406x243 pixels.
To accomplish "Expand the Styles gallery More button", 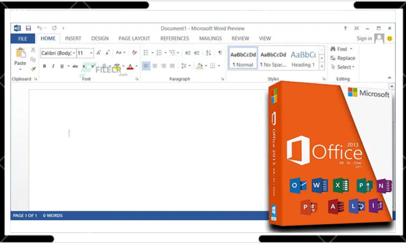I will point(322,67).
